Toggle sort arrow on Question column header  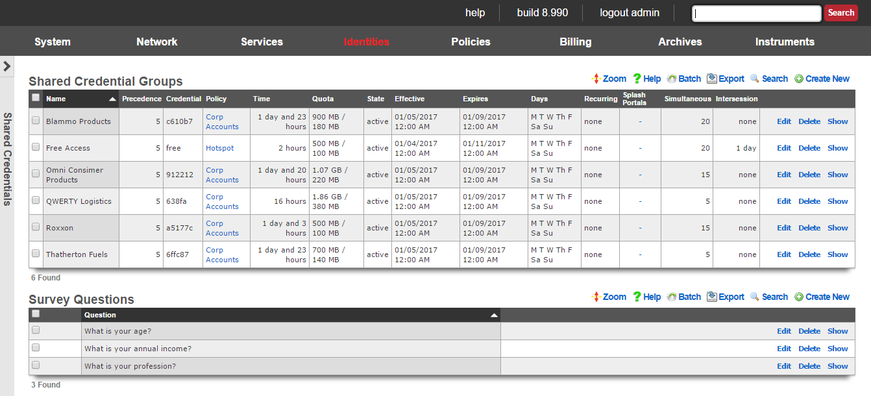coord(494,315)
